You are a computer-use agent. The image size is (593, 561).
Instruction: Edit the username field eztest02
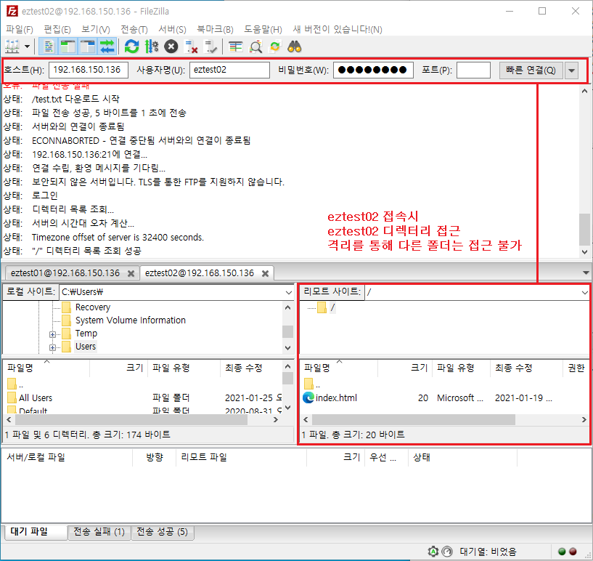tap(229, 70)
